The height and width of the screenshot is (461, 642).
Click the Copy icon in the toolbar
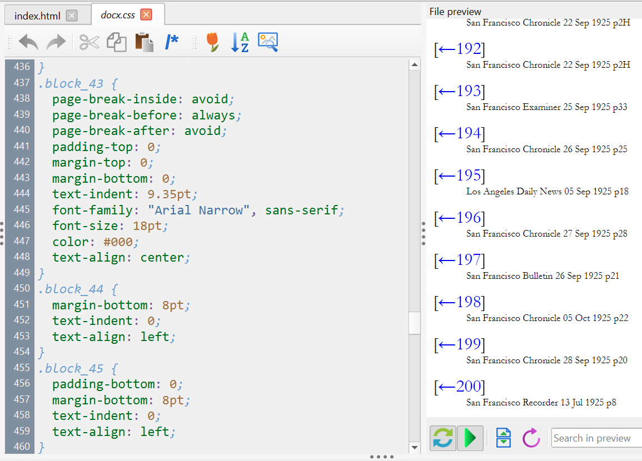pyautogui.click(x=116, y=42)
